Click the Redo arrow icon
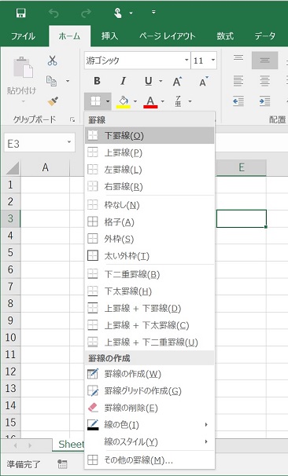Screen dimensions: 288x476 tap(86, 13)
